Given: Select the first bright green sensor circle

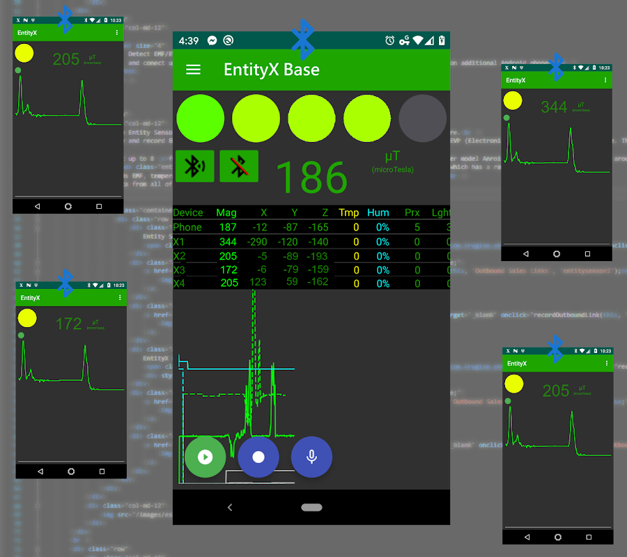Looking at the screenshot, I should coord(201,118).
